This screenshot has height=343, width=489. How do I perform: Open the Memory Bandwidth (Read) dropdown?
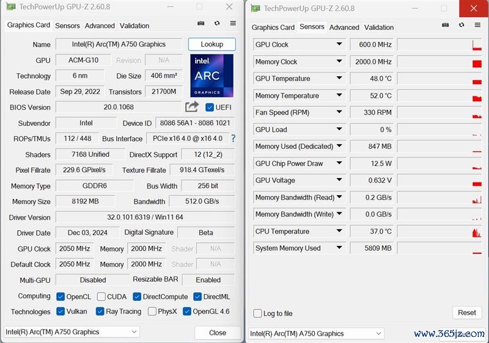point(339,197)
